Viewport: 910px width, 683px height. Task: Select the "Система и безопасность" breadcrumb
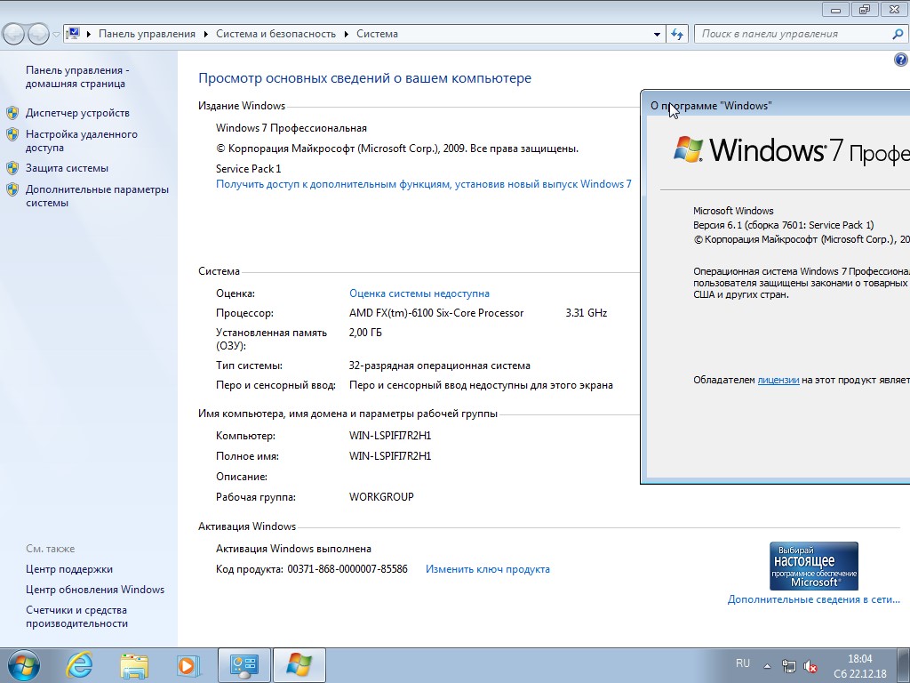[x=276, y=34]
